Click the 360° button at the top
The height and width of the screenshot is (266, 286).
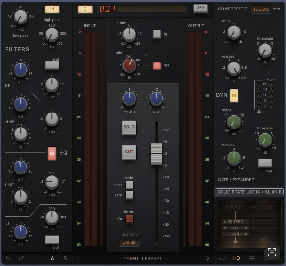pos(200,8)
